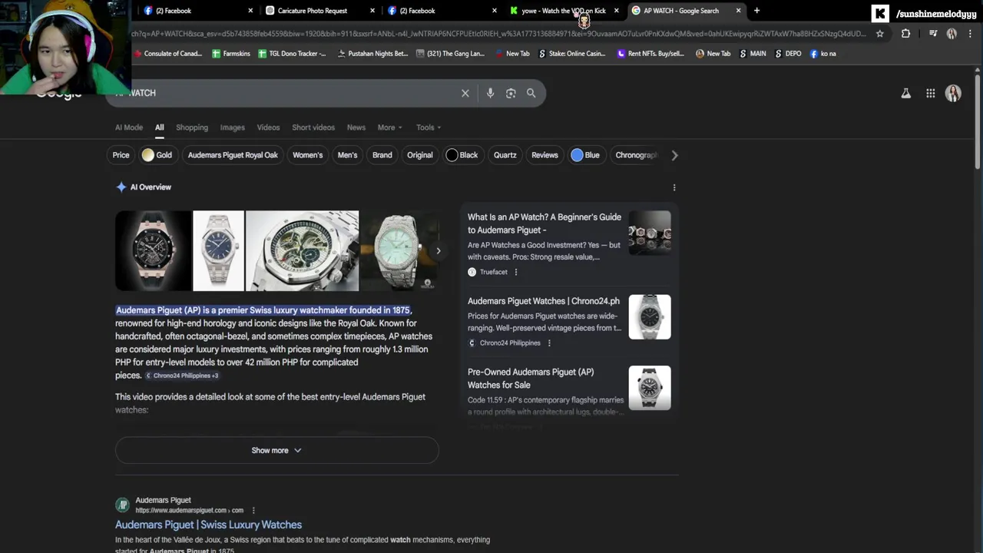Open the mint green dial watch thumbnail
The height and width of the screenshot is (553, 983).
pos(399,251)
